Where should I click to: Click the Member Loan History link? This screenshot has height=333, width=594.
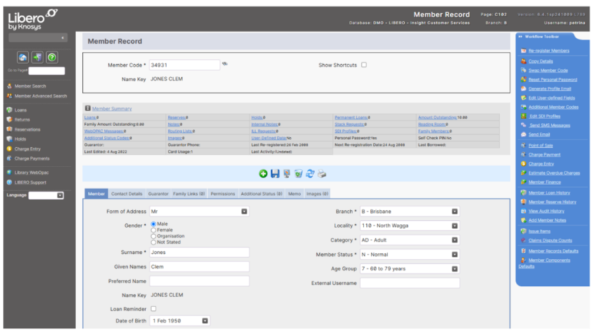[549, 193]
